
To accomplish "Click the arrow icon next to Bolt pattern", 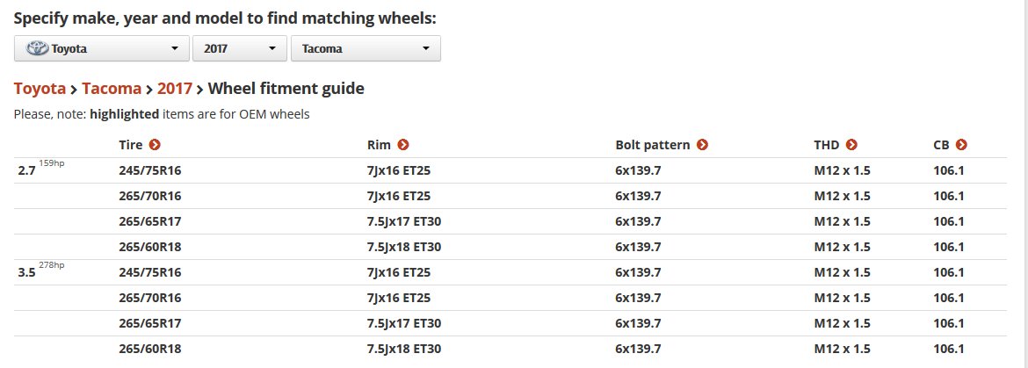I will [x=702, y=145].
